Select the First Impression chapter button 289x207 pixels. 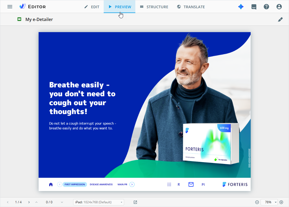point(75,184)
